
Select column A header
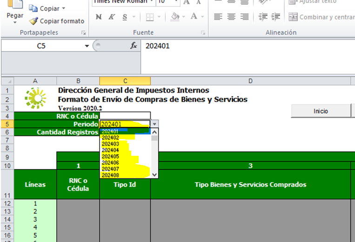click(x=35, y=81)
